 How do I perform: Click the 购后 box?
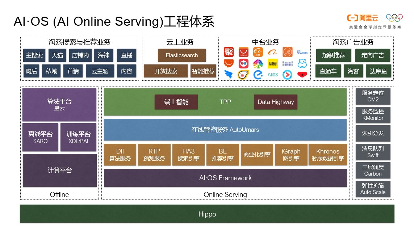tap(31, 71)
